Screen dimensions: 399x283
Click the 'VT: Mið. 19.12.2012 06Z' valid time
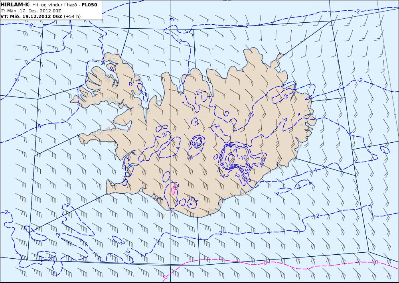click(31, 16)
